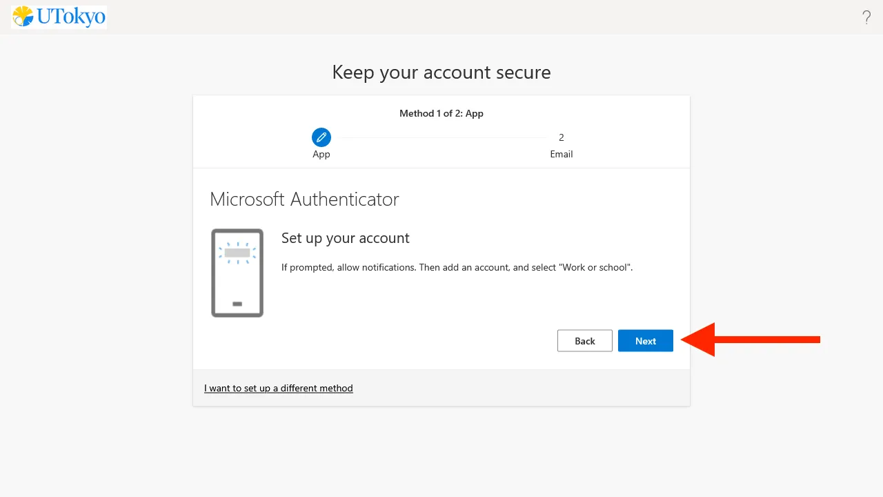Image resolution: width=883 pixels, height=497 pixels.
Task: Click the 'If prompted, allow notifications' instruction text
Action: (x=457, y=267)
